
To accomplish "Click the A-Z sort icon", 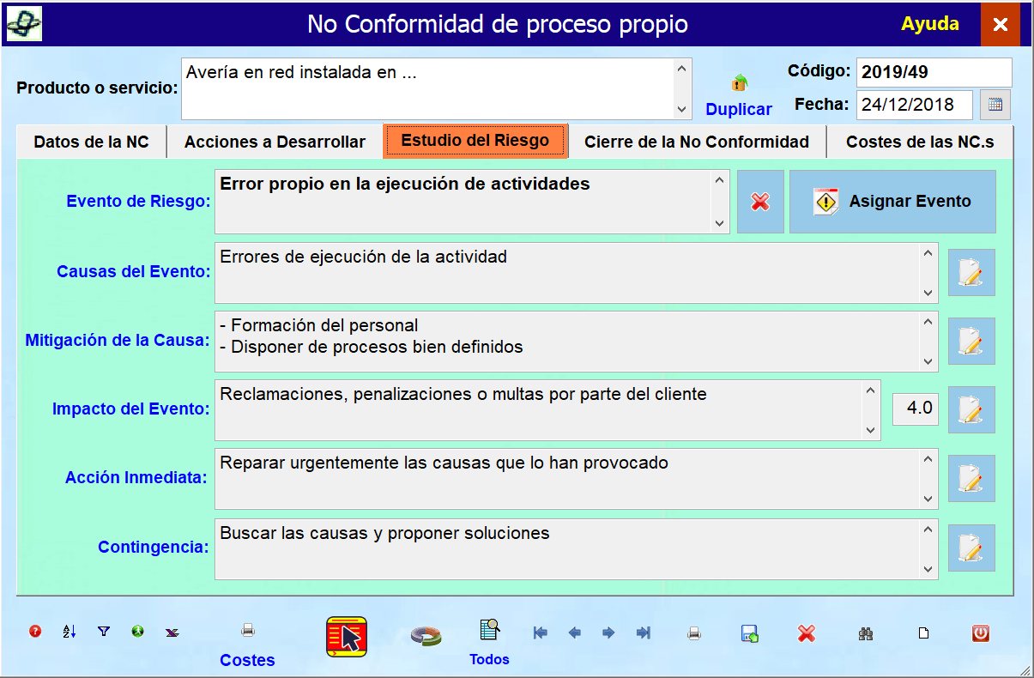I will click(70, 632).
